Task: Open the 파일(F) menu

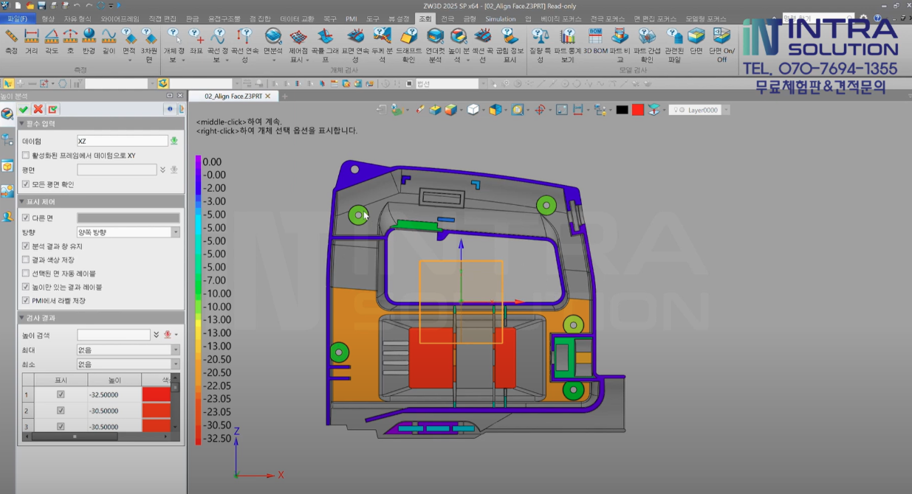Action: 18,18
